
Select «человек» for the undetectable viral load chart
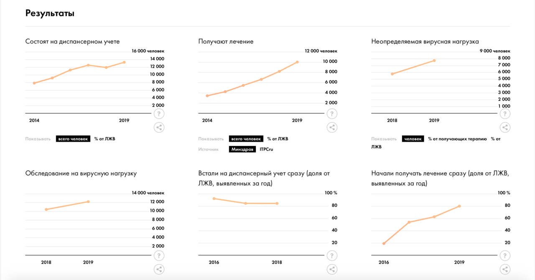click(x=413, y=139)
